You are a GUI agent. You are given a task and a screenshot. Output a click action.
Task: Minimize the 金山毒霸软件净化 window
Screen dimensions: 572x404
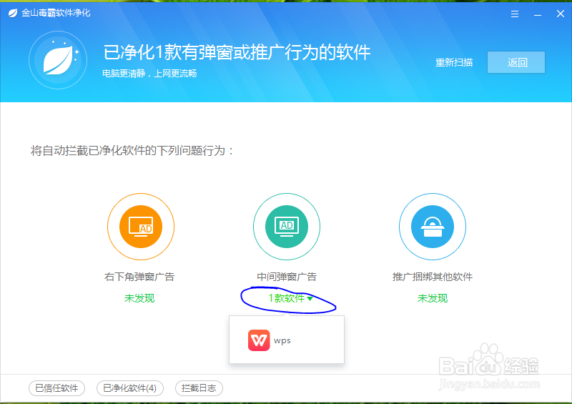pos(538,14)
